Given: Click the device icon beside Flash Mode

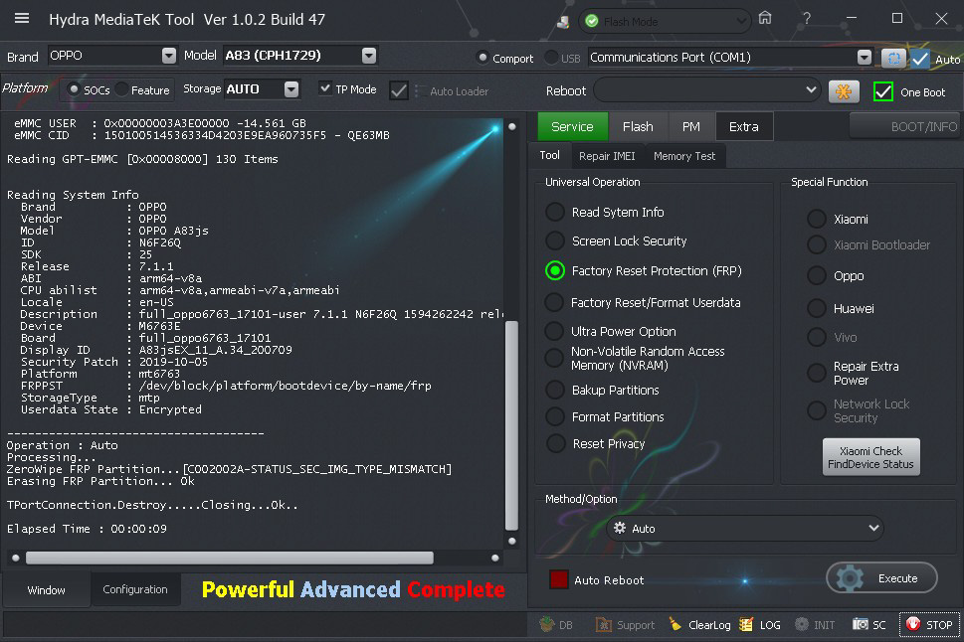Looking at the screenshot, I should pos(562,22).
